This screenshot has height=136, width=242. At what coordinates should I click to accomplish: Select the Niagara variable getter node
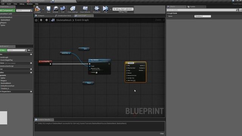click(88, 83)
